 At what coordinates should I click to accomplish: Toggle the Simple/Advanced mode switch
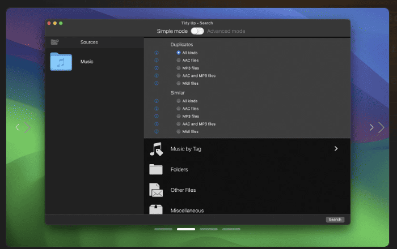[197, 31]
